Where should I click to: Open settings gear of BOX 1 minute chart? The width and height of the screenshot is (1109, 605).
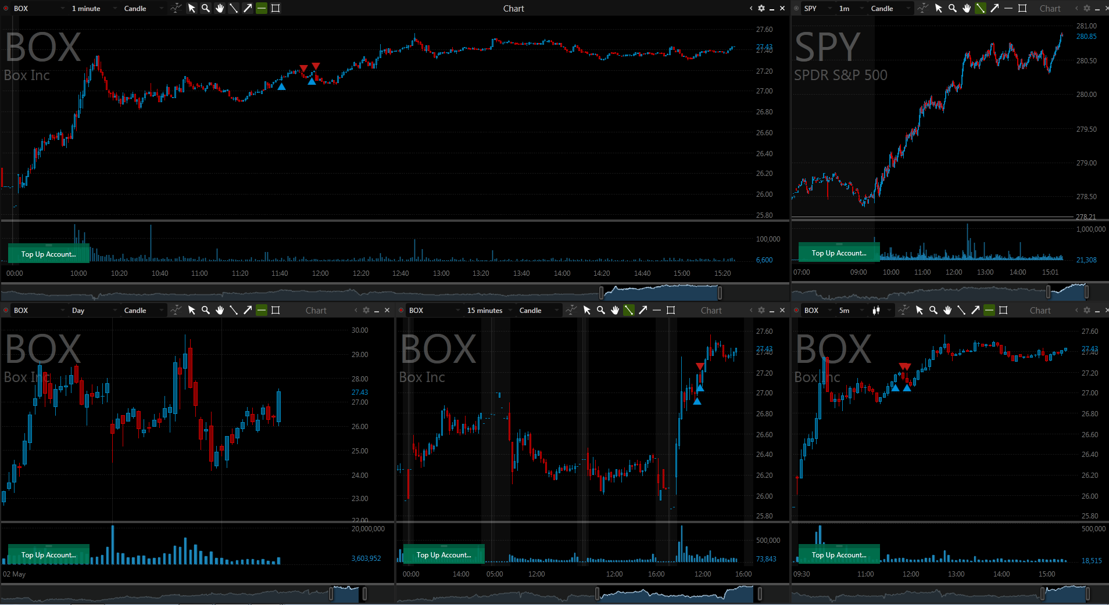click(x=761, y=8)
